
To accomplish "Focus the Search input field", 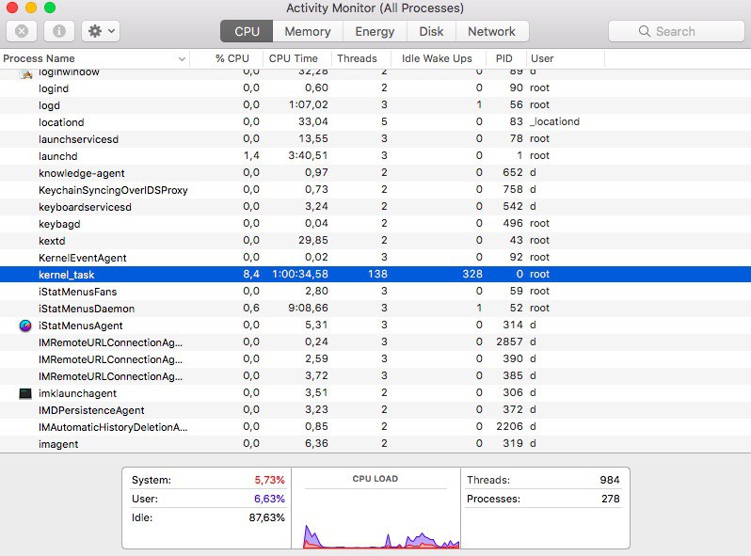I will click(x=677, y=31).
